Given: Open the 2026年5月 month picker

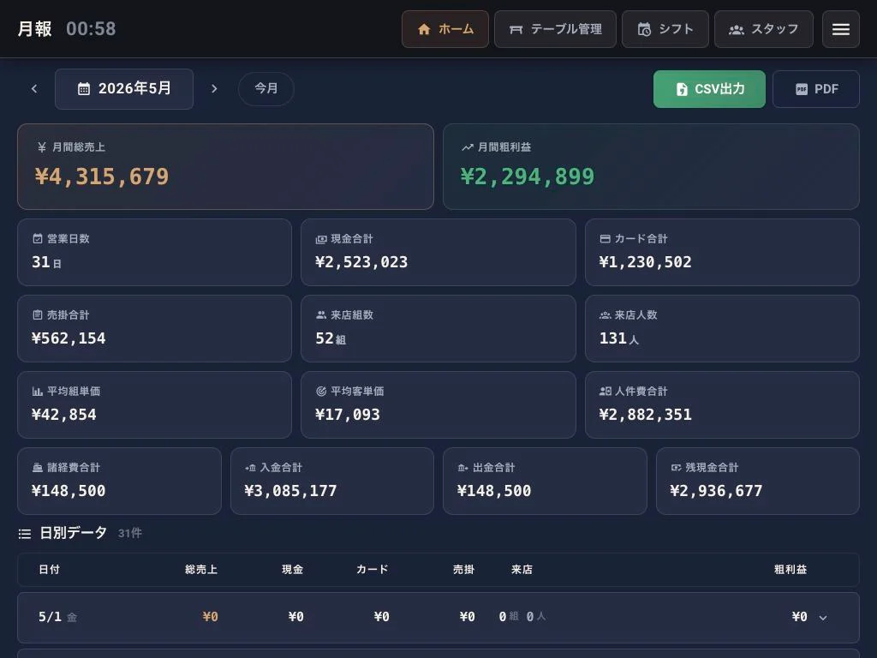Looking at the screenshot, I should point(124,88).
